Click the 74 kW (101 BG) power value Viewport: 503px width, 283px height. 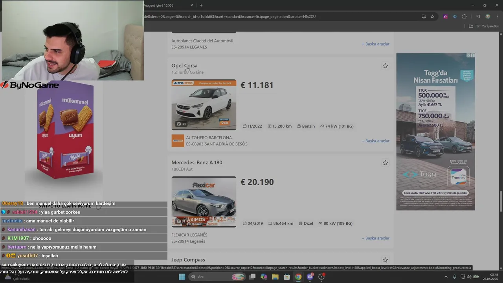click(337, 126)
